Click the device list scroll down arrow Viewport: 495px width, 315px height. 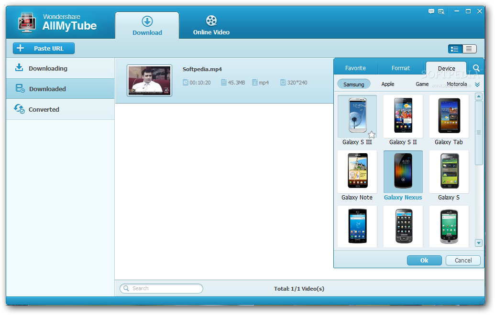tap(479, 243)
